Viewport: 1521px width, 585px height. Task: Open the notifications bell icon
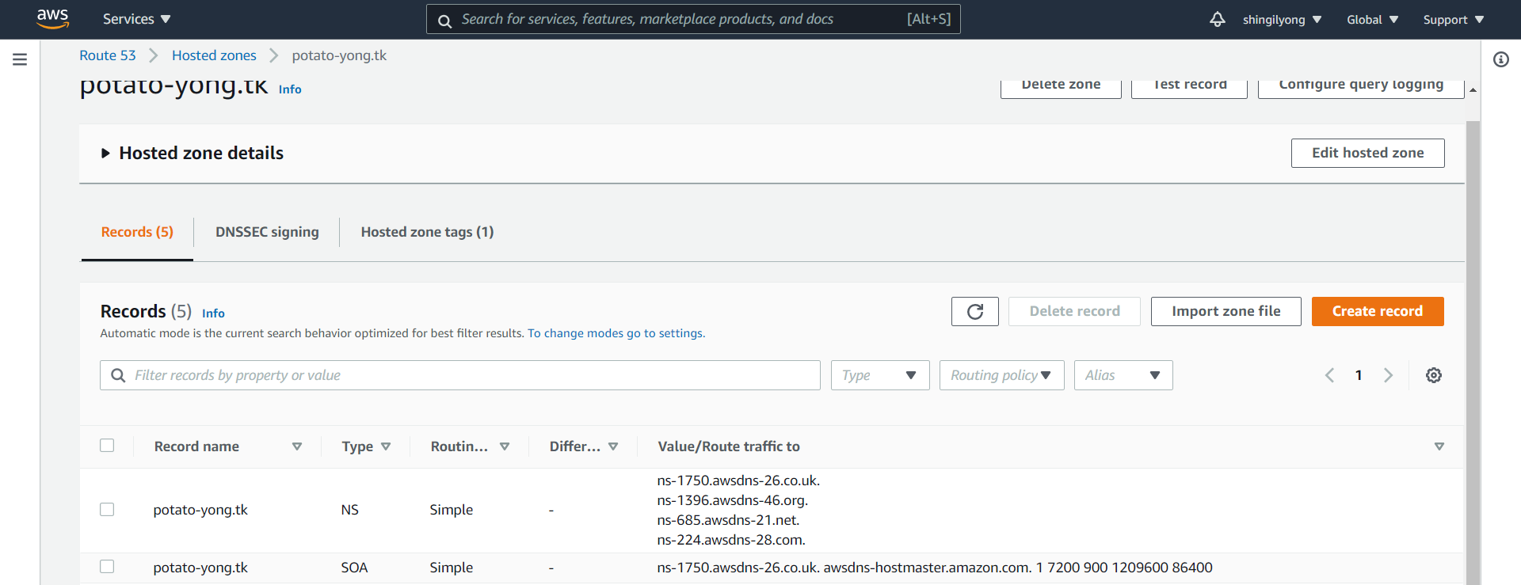point(1217,19)
